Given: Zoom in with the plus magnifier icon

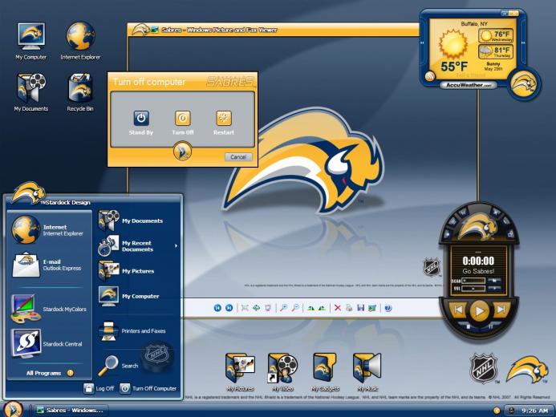Looking at the screenshot, I should (x=283, y=308).
